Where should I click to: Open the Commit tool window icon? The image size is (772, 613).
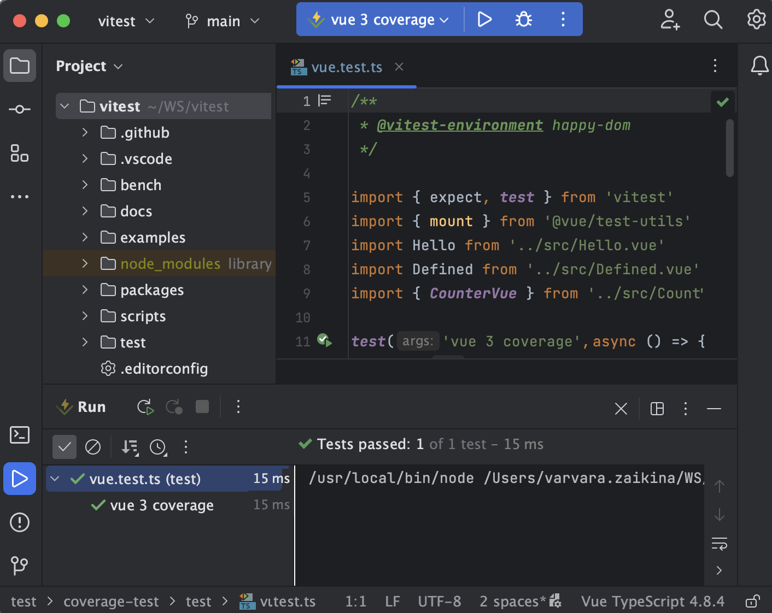click(x=20, y=109)
